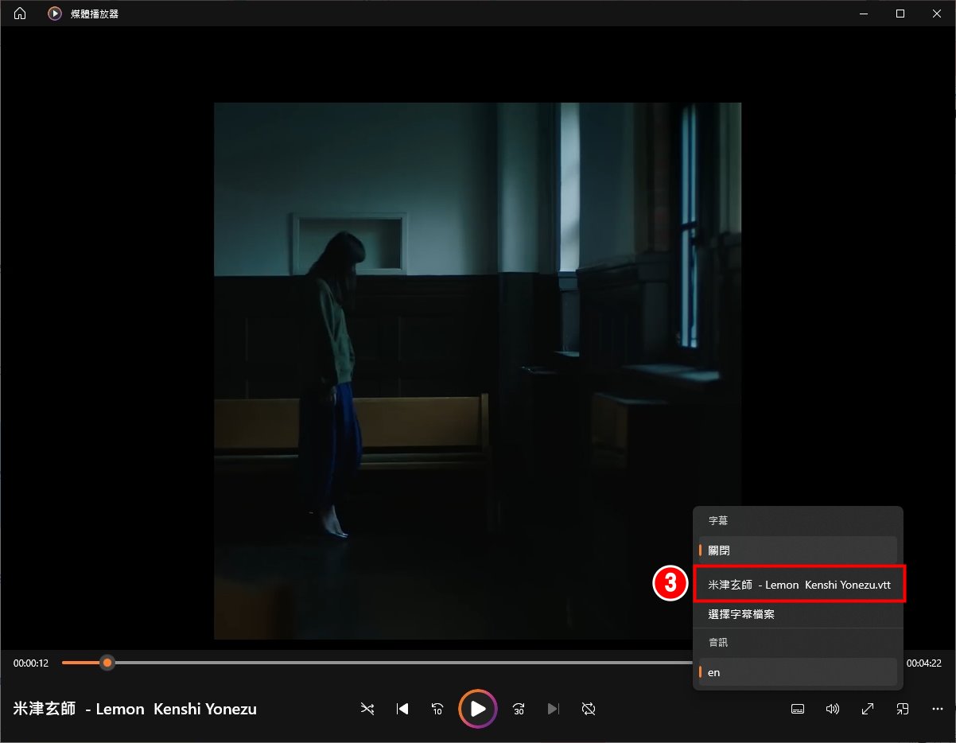
Task: Maximize the Media Player window
Action: coord(900,14)
